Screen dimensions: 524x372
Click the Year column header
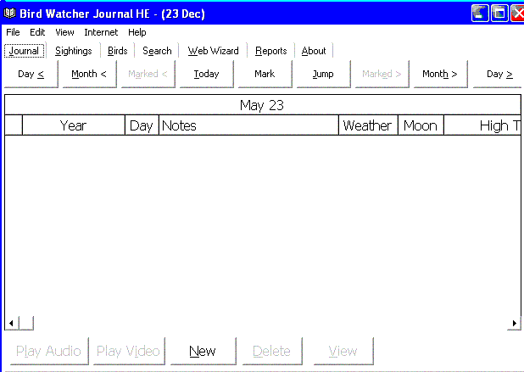click(x=74, y=125)
